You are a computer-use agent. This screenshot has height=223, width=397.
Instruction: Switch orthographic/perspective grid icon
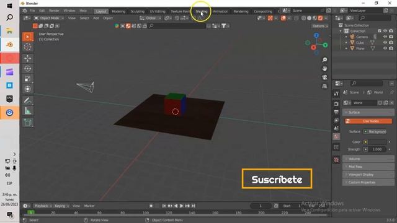point(324,86)
